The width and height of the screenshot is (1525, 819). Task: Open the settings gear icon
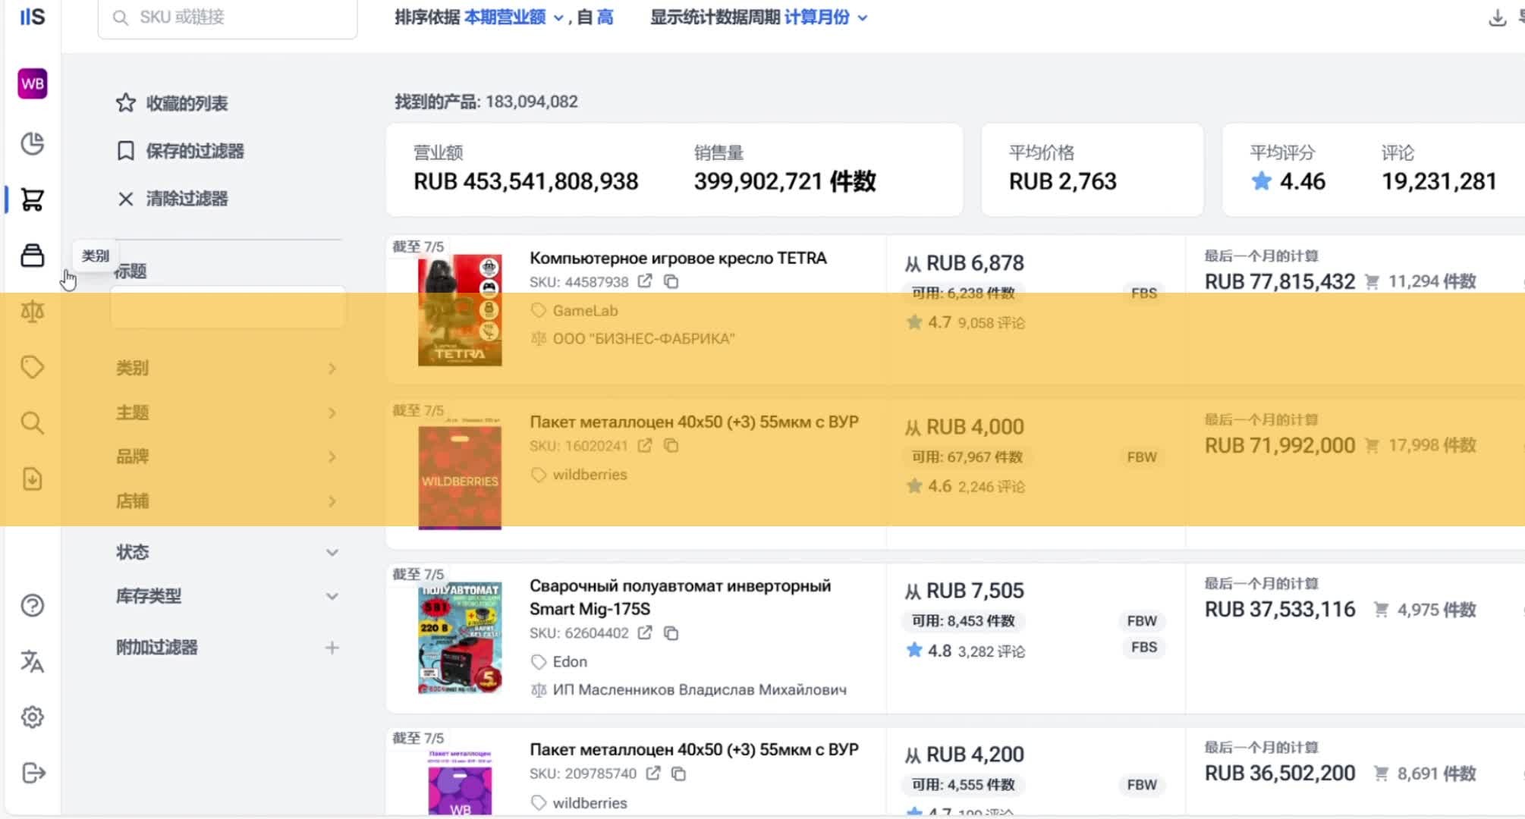point(32,717)
